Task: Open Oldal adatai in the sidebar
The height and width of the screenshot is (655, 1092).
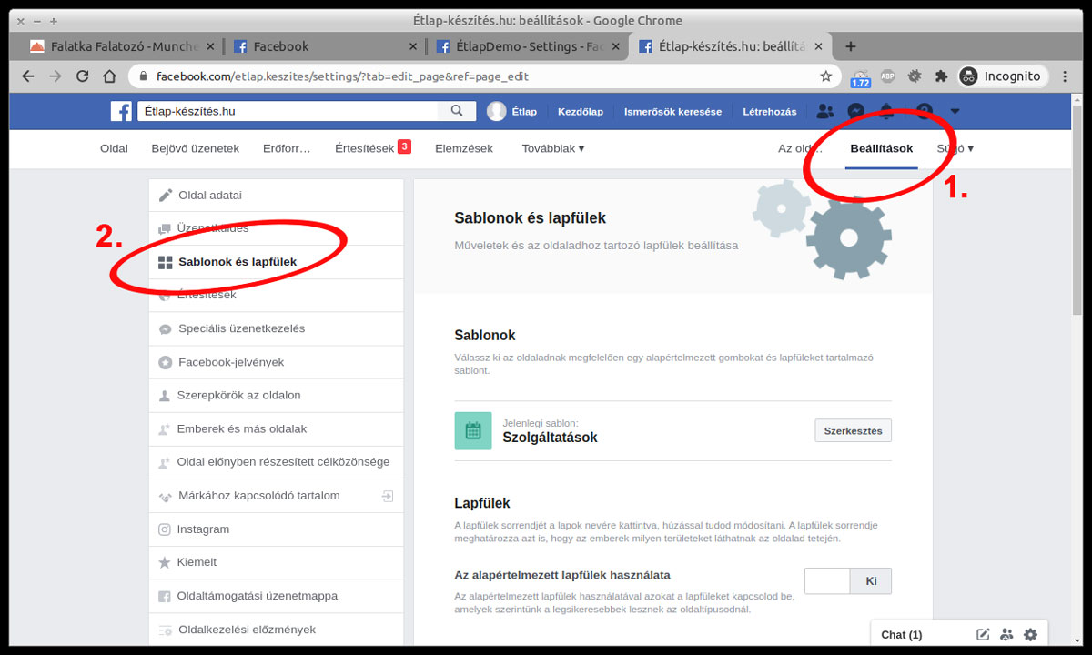Action: coord(210,195)
